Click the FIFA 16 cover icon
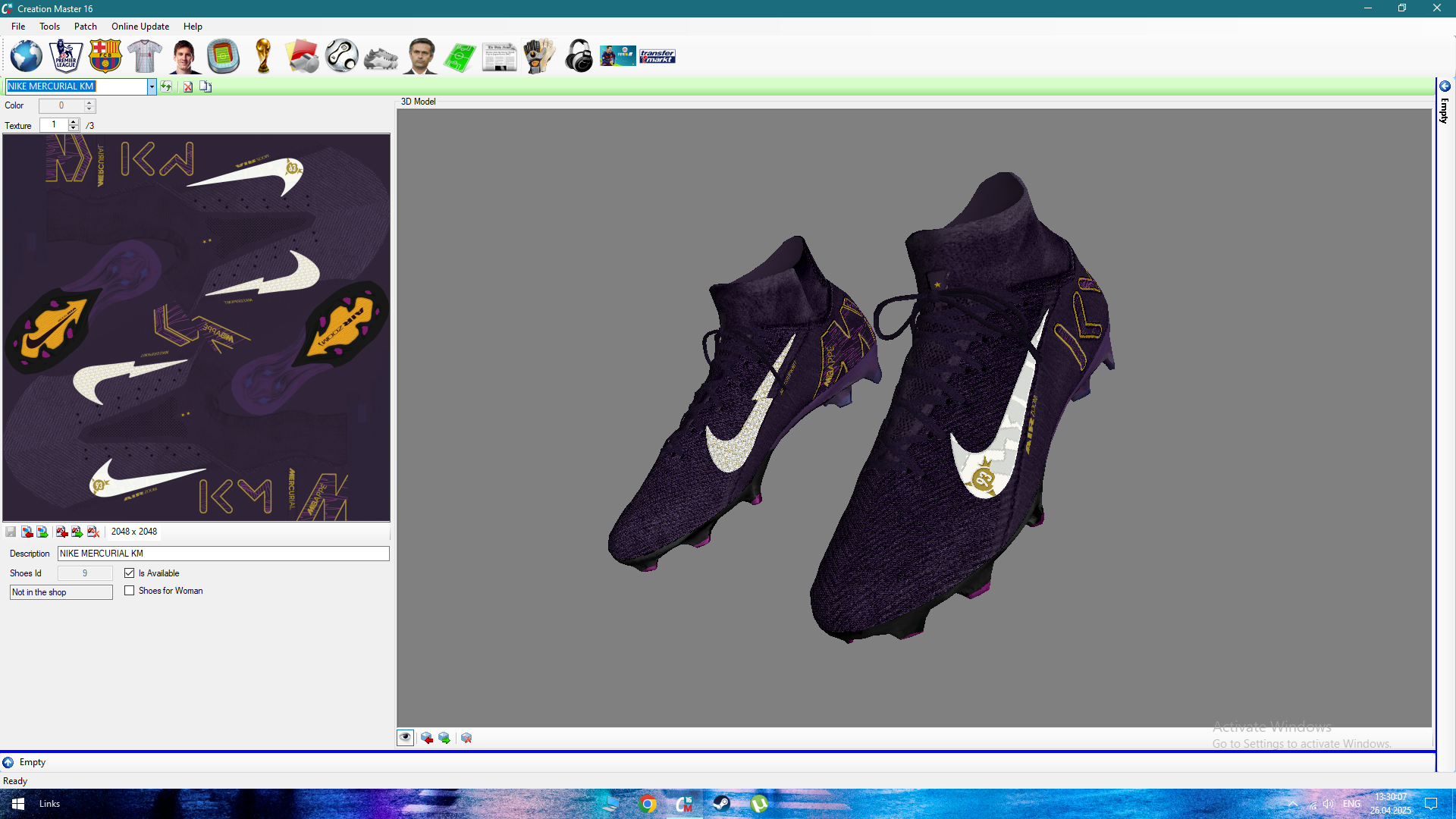Screen dimensions: 1456x819 [618, 56]
